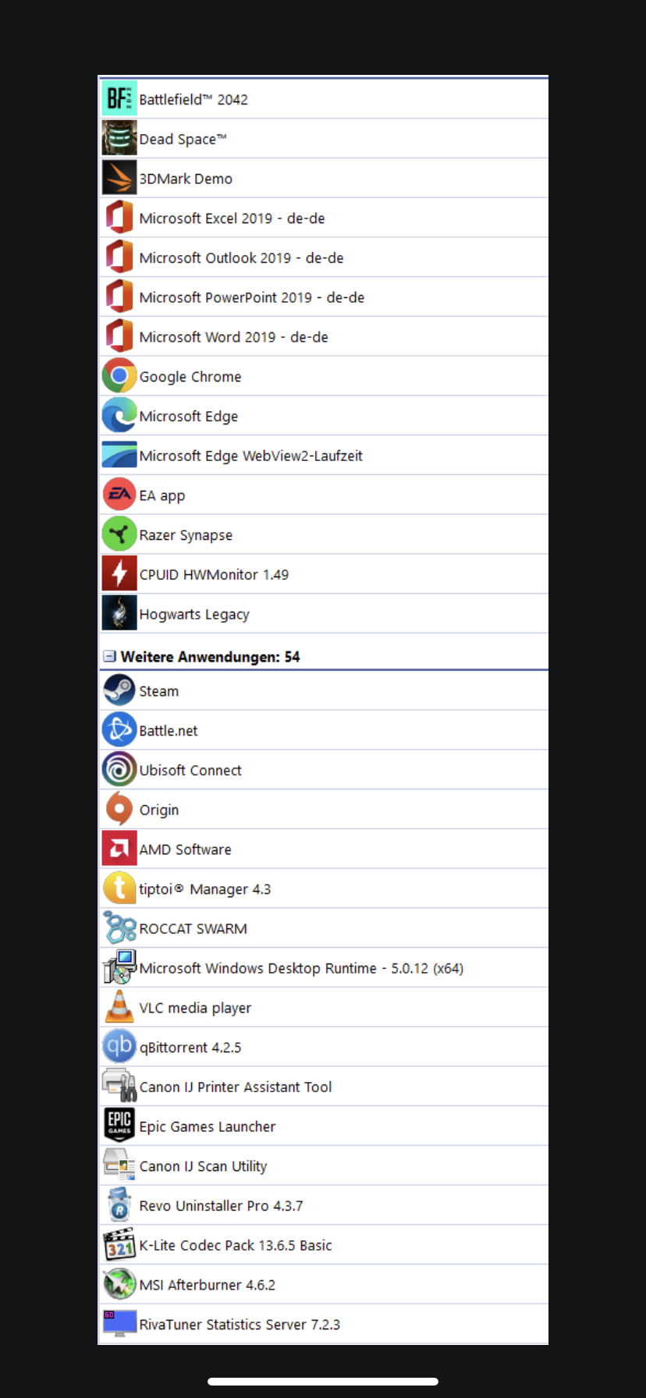Screen dimensions: 646x1398
Task: Click the Google Chrome icon
Action: pos(119,376)
